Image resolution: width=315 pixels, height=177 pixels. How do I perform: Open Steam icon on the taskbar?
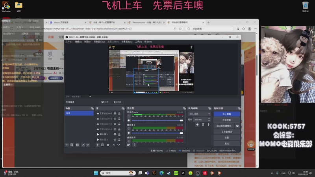(169, 173)
